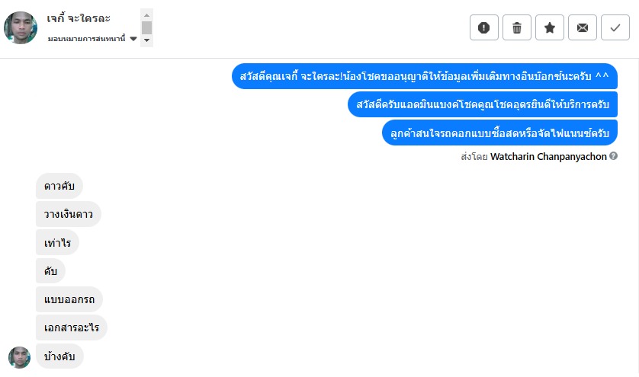Open customer name เจกี้ จะใครละ
Viewport: 639px width, 377px height.
tap(79, 18)
